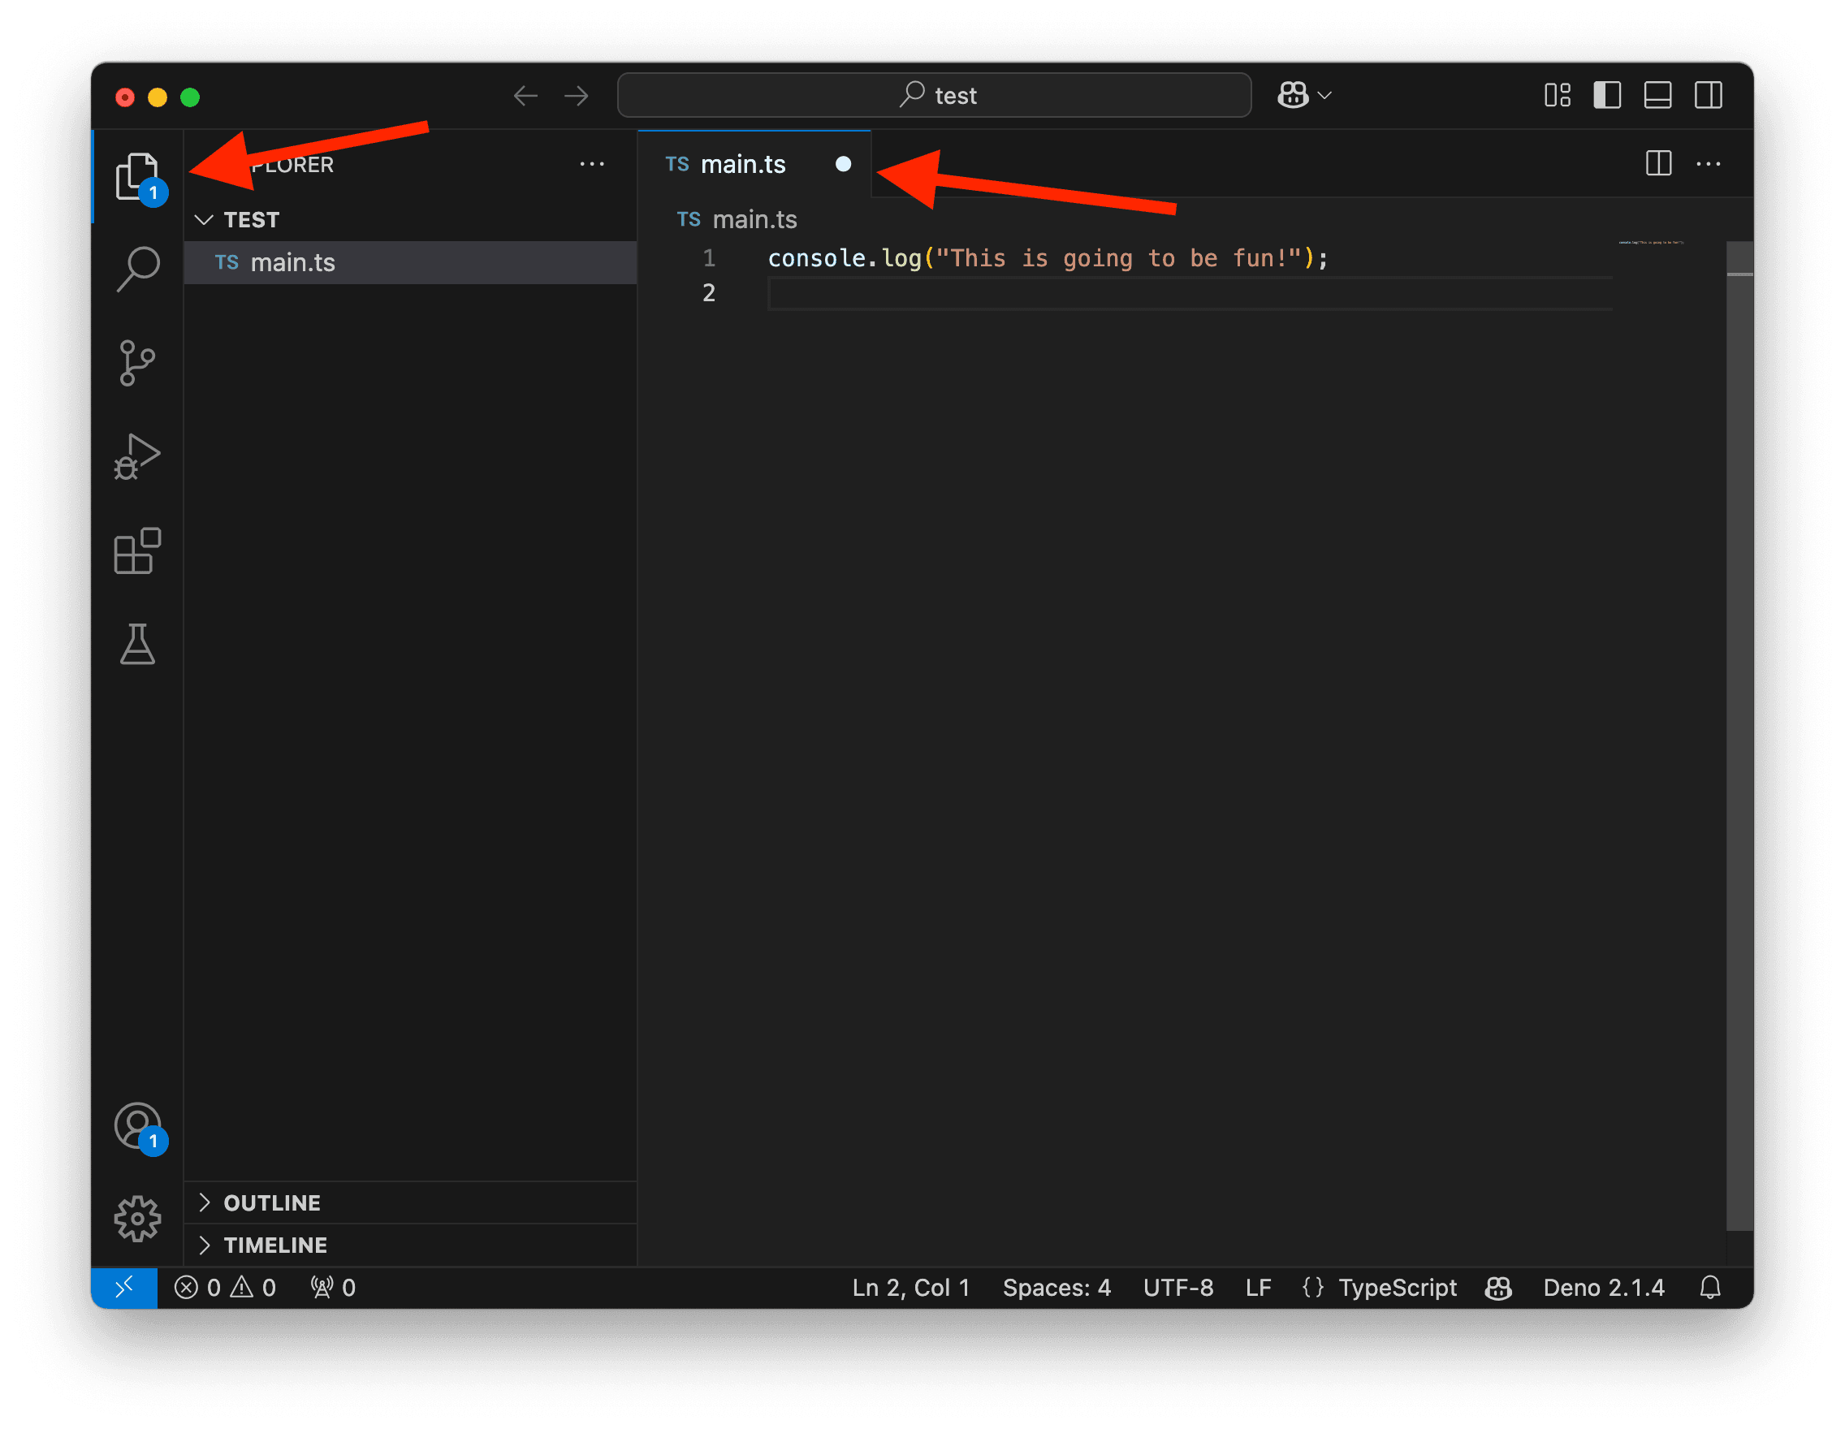Open the Run and Debug view
The image size is (1845, 1429).
click(x=137, y=456)
